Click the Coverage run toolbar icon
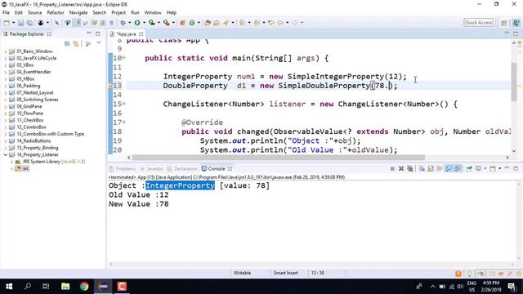This screenshot has height=294, width=523. pyautogui.click(x=151, y=23)
